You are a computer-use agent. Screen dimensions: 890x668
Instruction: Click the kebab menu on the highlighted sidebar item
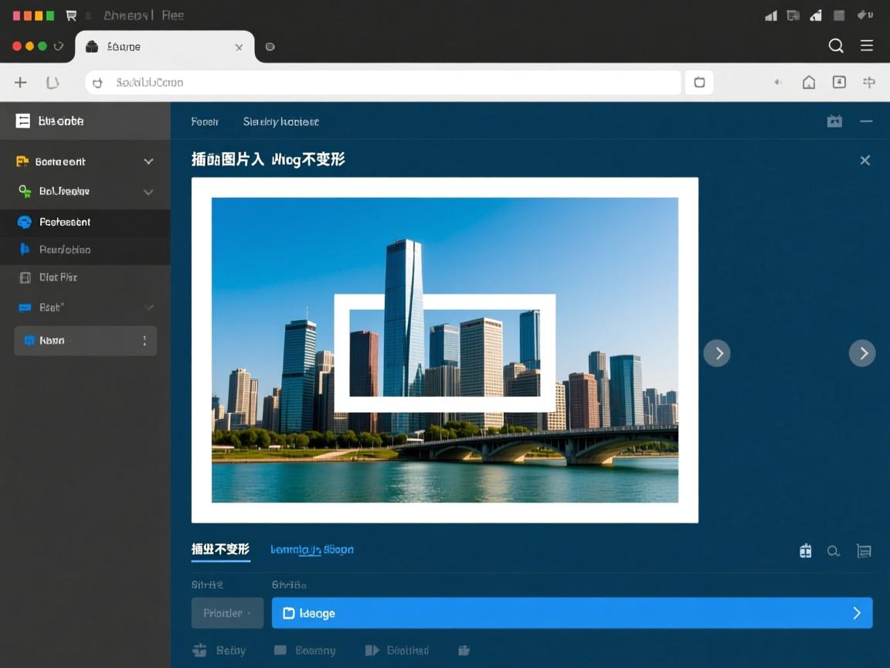point(144,340)
